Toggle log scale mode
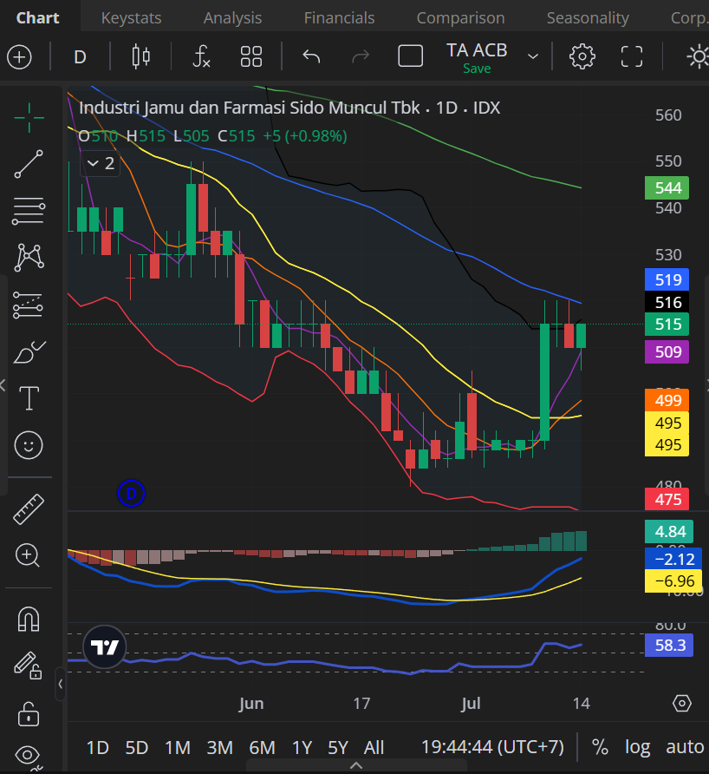This screenshot has width=709, height=774. coord(638,747)
